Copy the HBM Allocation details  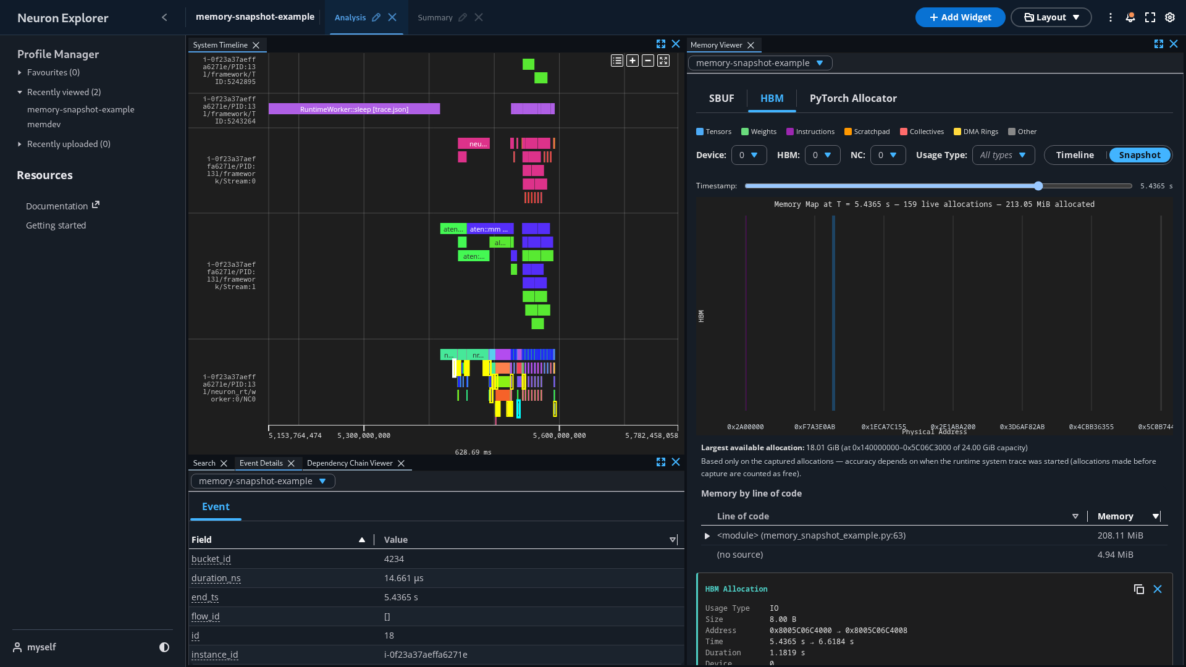(1139, 589)
